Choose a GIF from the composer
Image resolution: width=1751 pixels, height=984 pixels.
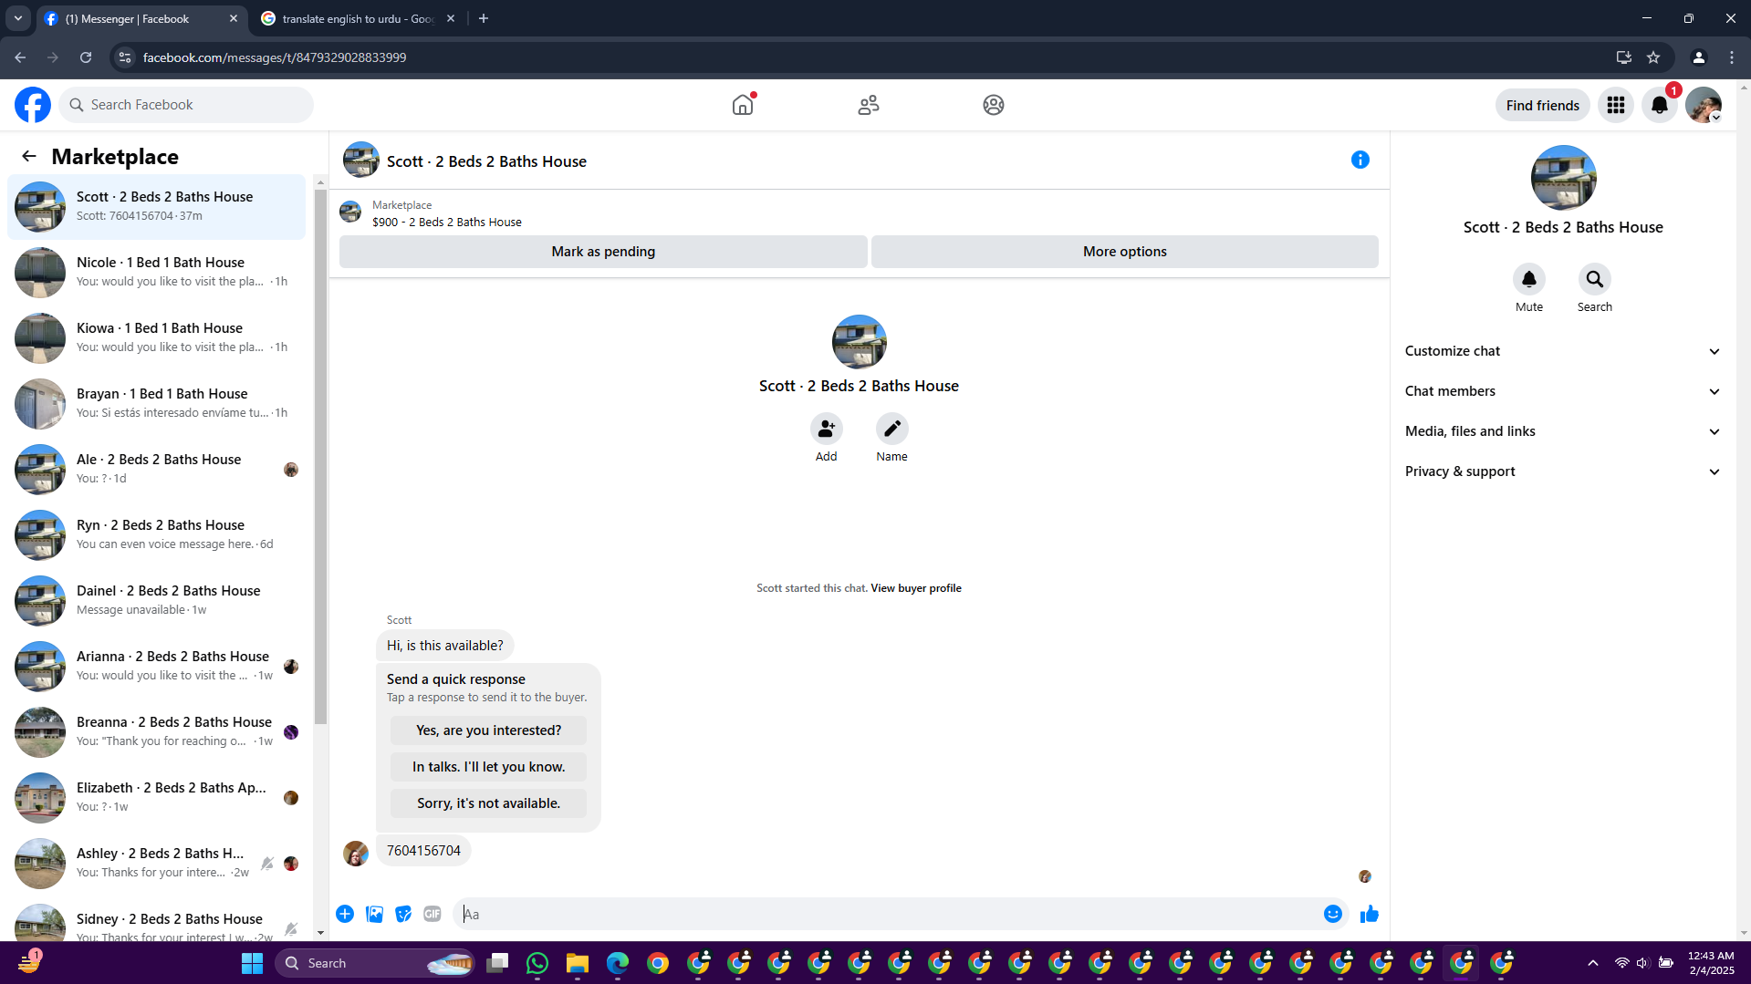433,914
